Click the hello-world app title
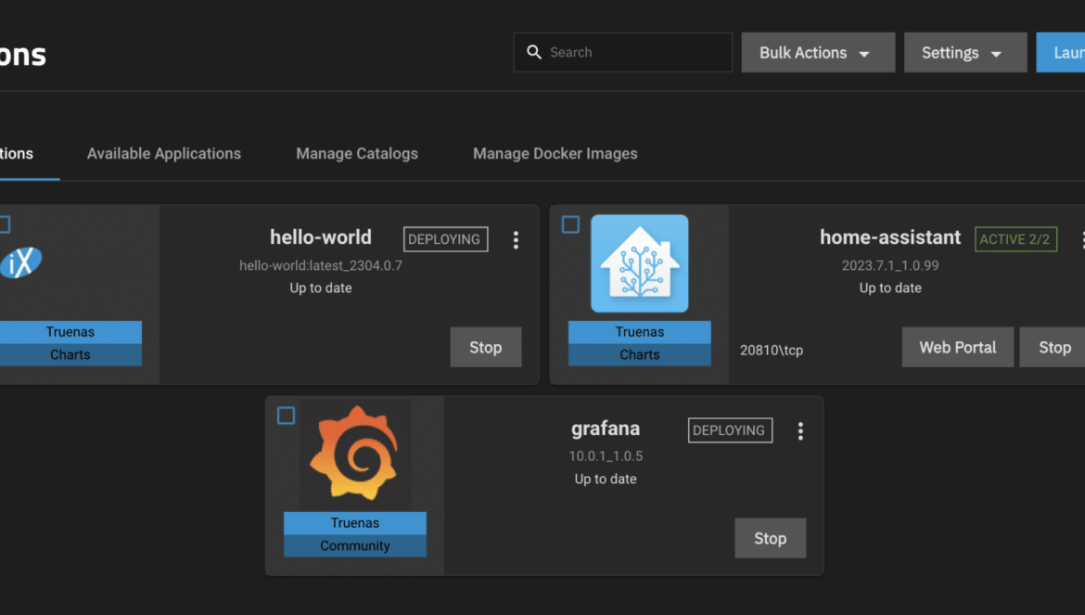1085x615 pixels. (320, 237)
